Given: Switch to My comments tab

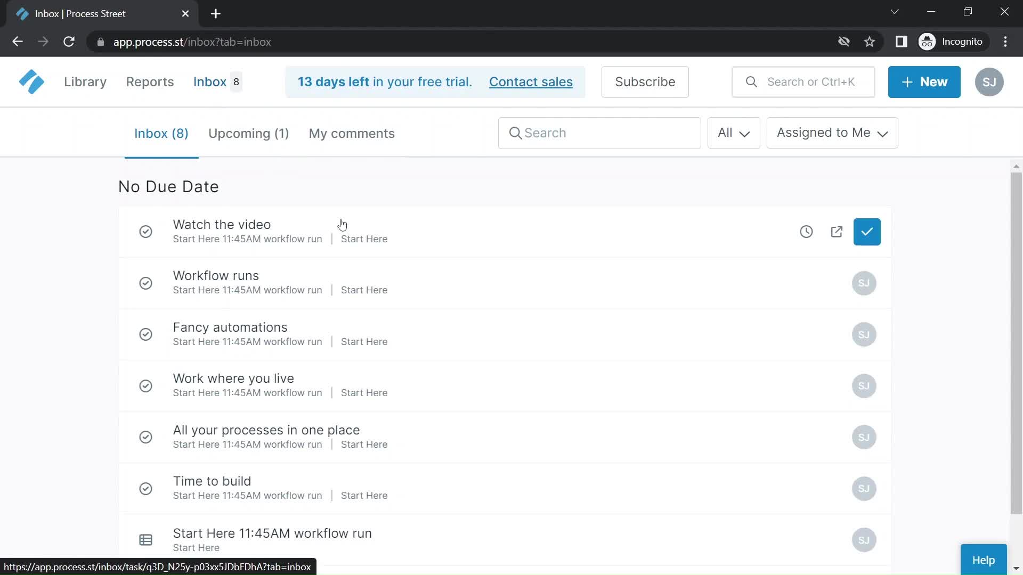Looking at the screenshot, I should (x=351, y=133).
